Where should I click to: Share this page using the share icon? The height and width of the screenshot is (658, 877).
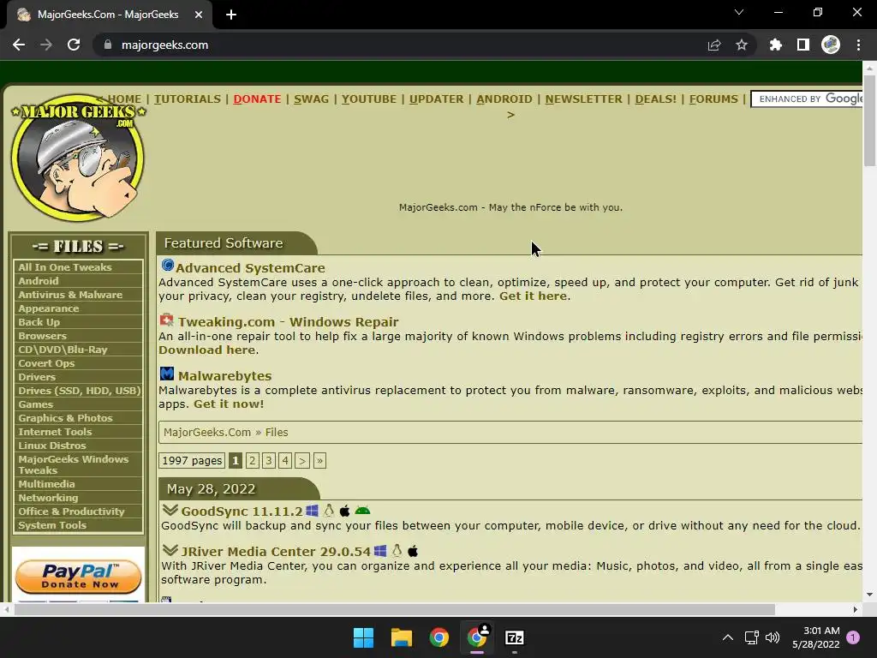coord(714,45)
